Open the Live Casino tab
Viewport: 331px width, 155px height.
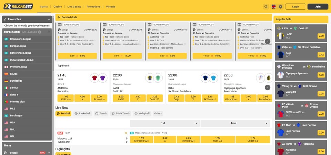coord(74,7)
